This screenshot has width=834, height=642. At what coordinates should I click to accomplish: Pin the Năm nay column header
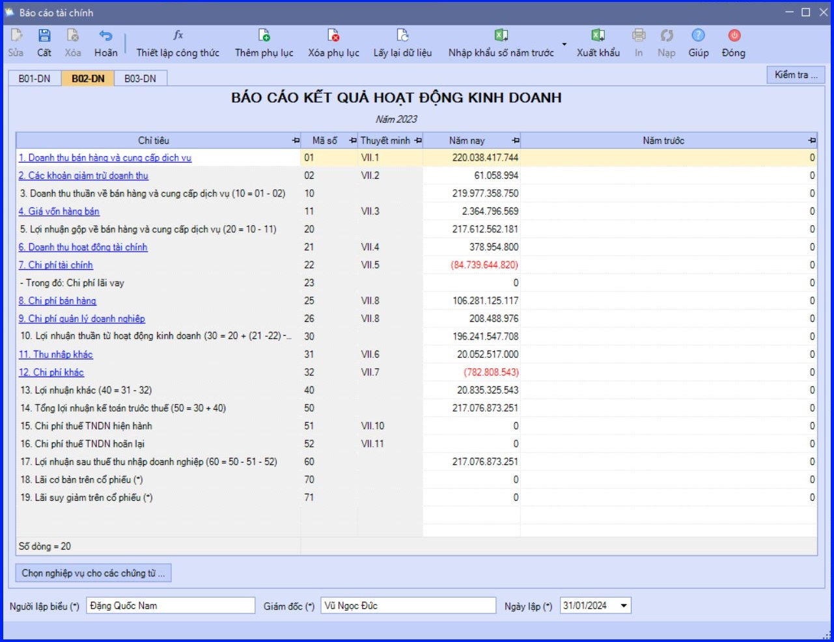[516, 140]
